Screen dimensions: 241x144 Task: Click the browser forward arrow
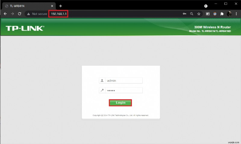click(x=12, y=14)
